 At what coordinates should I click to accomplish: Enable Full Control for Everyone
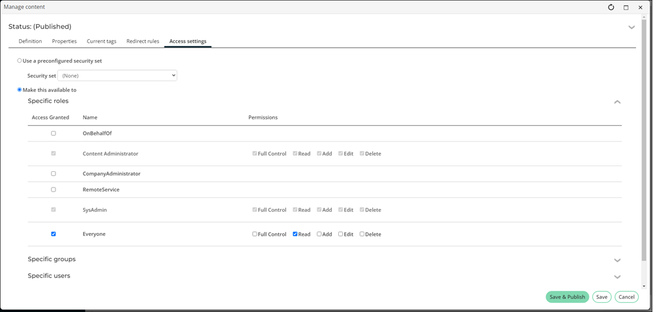[x=255, y=234]
